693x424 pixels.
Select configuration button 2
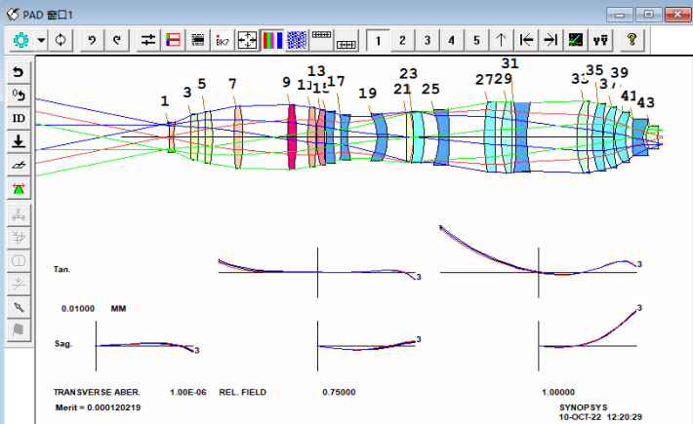[403, 41]
